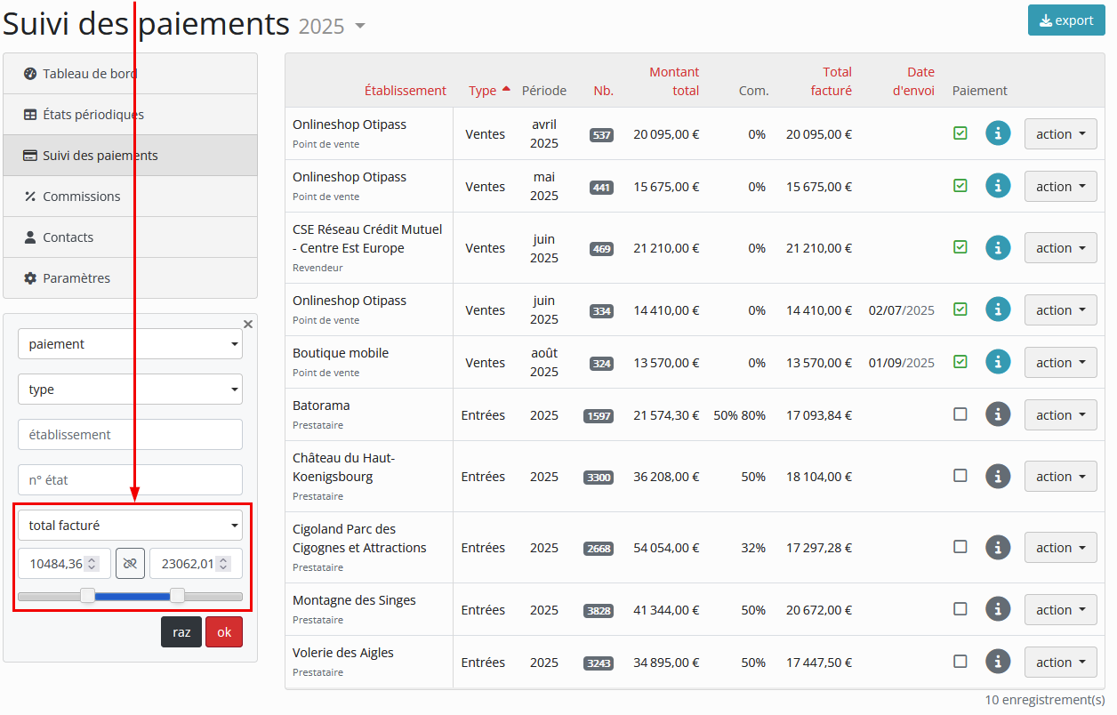
Task: Close the filter panel with X icon
Action: click(x=248, y=325)
